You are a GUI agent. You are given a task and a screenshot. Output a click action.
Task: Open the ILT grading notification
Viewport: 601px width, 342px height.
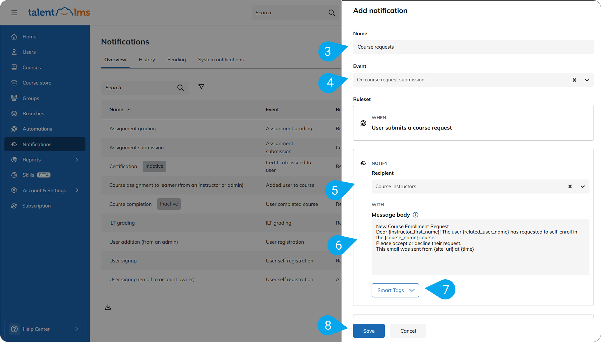click(x=122, y=223)
